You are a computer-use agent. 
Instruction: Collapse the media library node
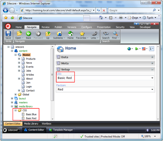12,106
